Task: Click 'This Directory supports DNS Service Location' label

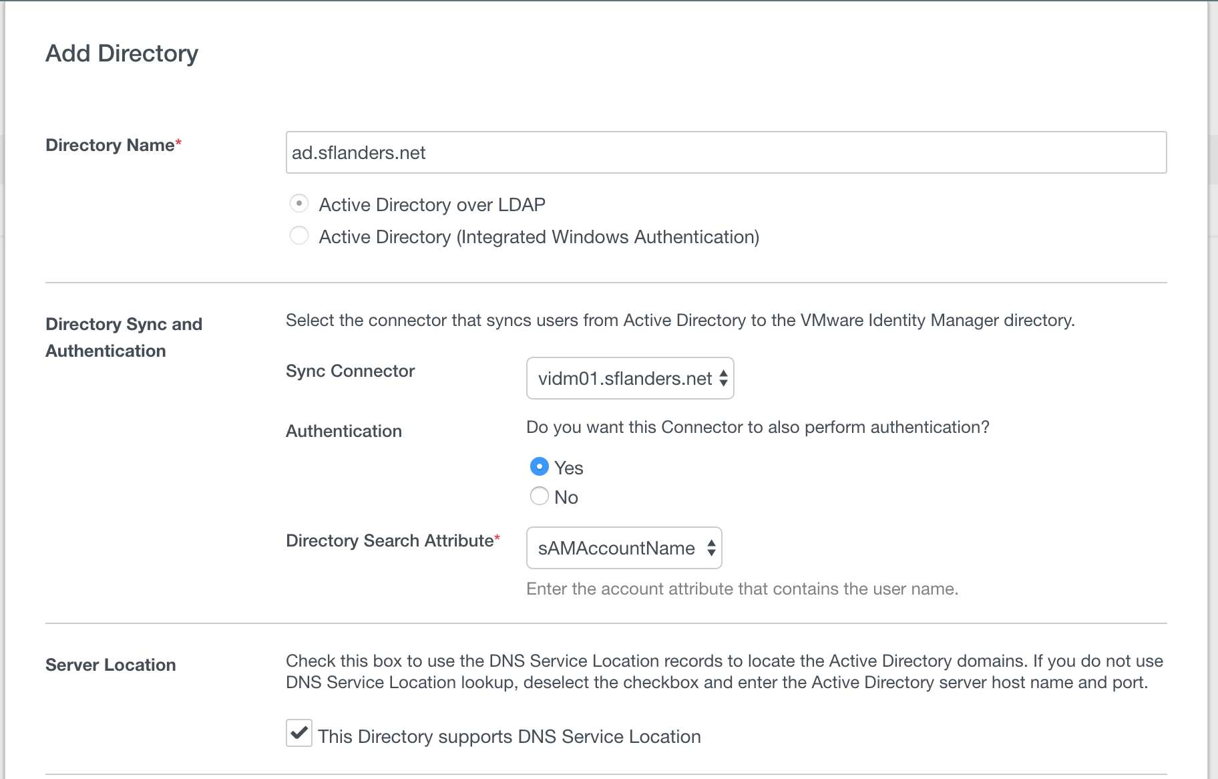Action: tap(510, 736)
